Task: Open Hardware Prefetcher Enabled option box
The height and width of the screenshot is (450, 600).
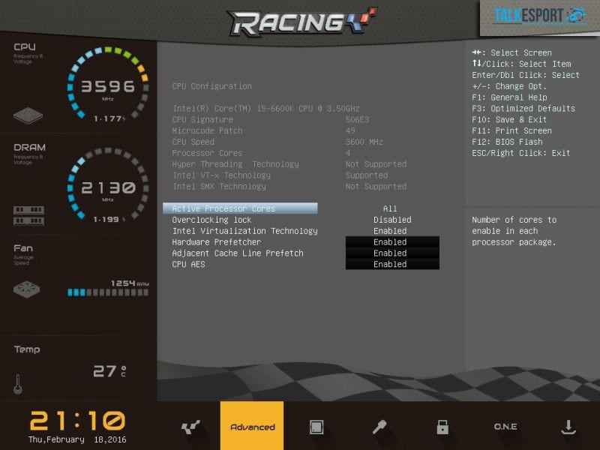Action: pyautogui.click(x=391, y=242)
